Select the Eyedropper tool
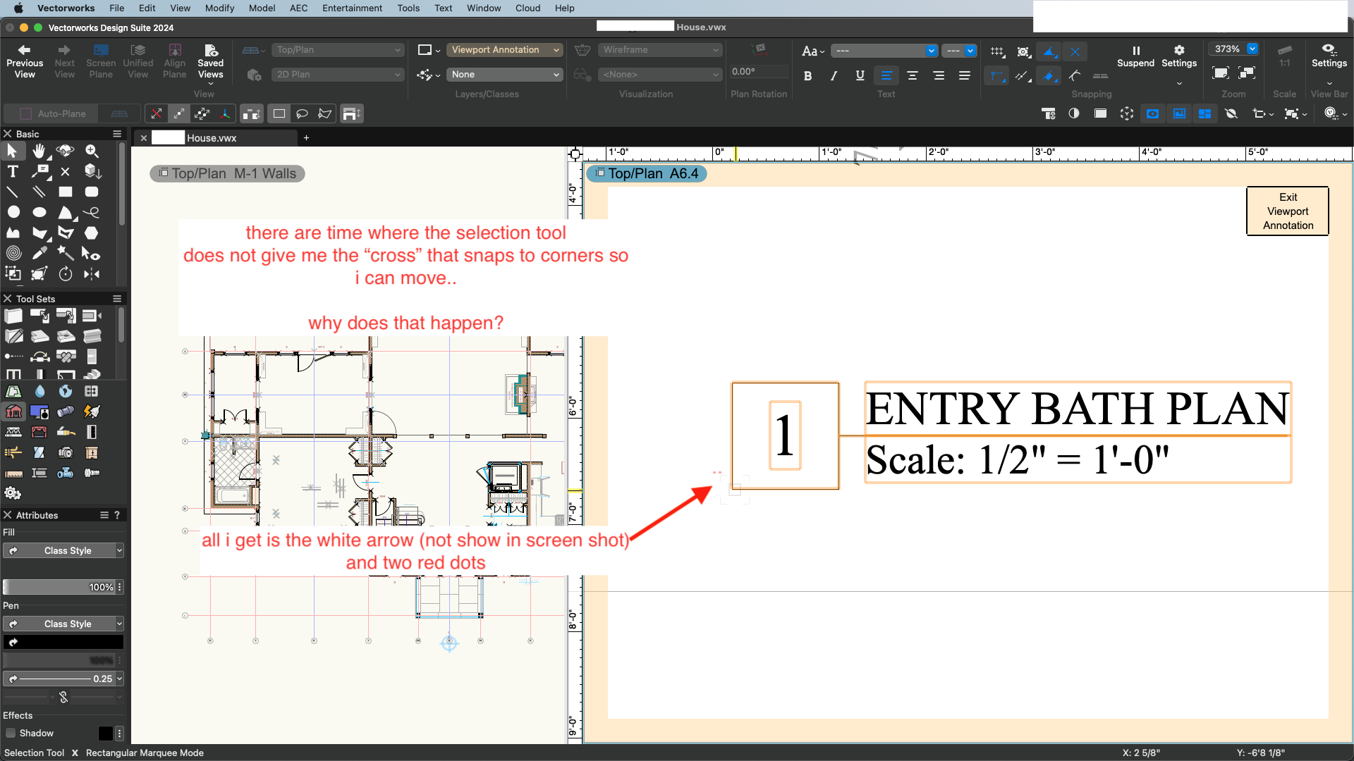 tap(39, 253)
